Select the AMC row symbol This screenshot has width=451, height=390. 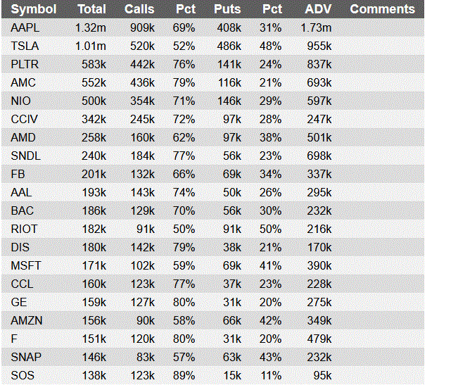(x=24, y=83)
